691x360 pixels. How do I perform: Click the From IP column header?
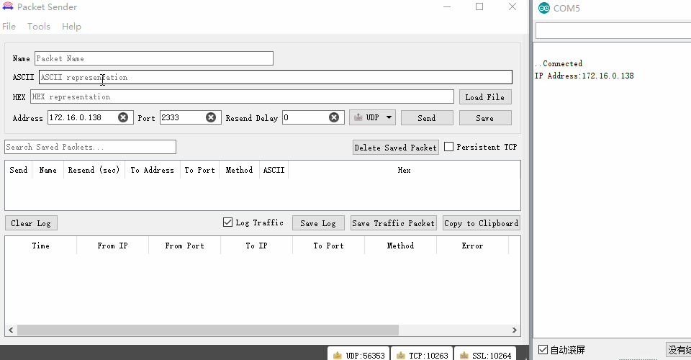112,246
